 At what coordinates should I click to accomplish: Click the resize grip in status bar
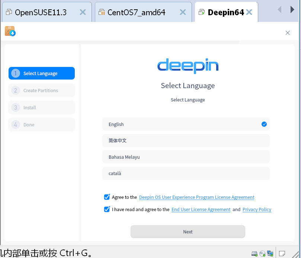(x=296, y=254)
